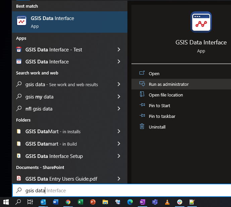Open Task View from the taskbar

pos(30,202)
